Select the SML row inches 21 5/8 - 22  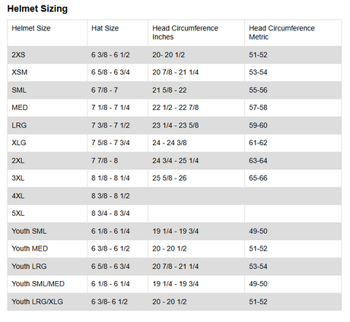tap(170, 90)
